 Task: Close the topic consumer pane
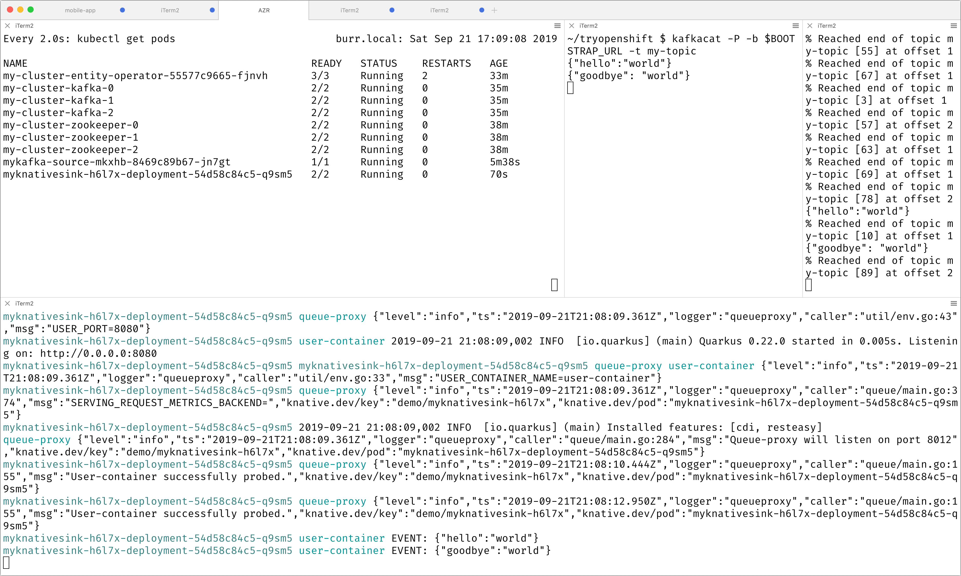[810, 26]
